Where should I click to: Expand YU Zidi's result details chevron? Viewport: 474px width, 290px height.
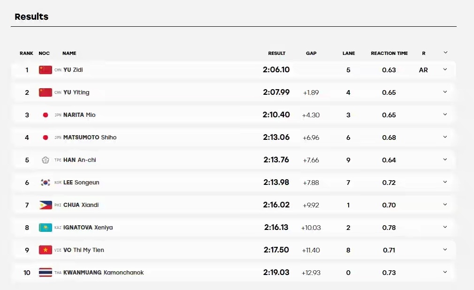point(445,69)
